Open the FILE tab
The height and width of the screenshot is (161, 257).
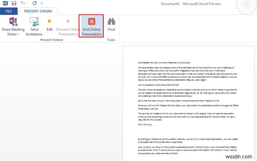coord(9,11)
